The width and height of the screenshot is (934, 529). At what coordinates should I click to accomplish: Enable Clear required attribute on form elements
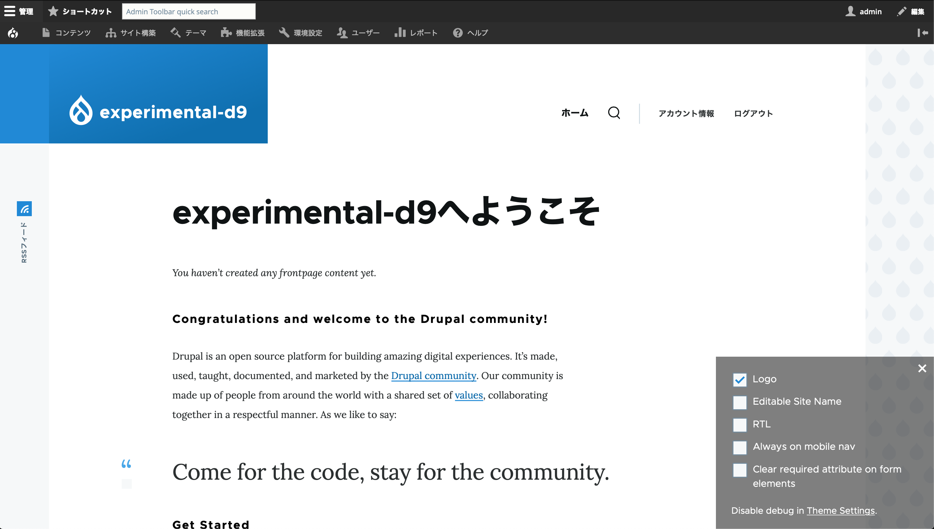point(740,470)
